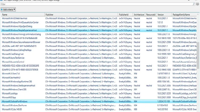
Task: Select Microsoft.Windows.PinningConfirmationDialog row
Action: pyautogui.click(x=99, y=34)
